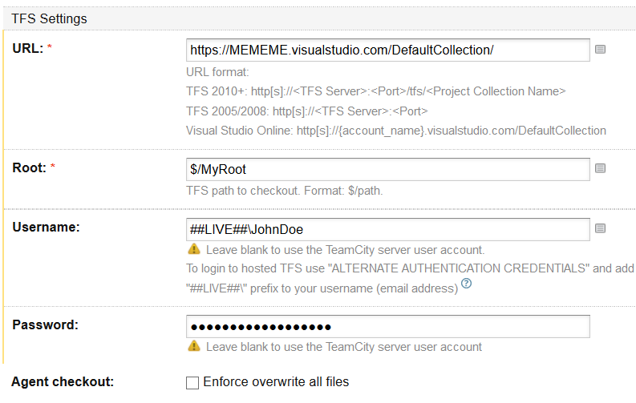Click the warning icon below Password field
This screenshot has height=403, width=636.
[x=193, y=347]
